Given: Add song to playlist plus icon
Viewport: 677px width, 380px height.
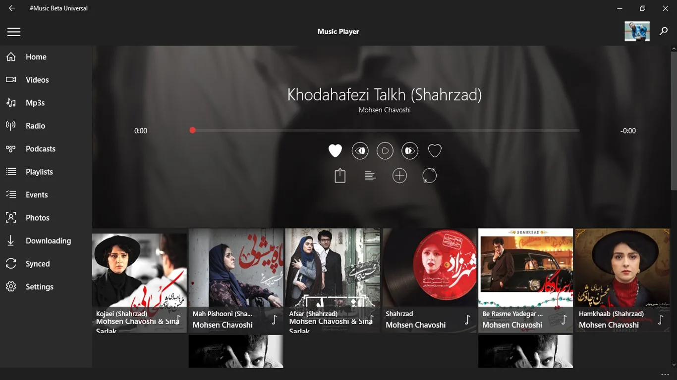Looking at the screenshot, I should [x=399, y=176].
